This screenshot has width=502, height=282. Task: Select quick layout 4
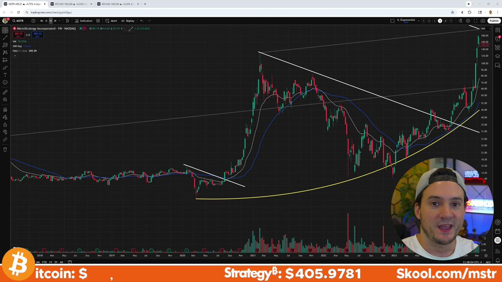(440, 20)
